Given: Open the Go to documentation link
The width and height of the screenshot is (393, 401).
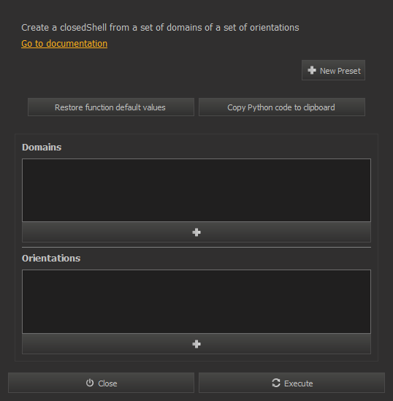Looking at the screenshot, I should pos(64,44).
